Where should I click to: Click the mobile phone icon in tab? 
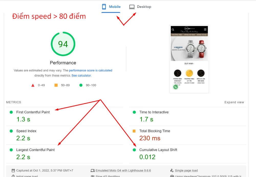pos(104,7)
